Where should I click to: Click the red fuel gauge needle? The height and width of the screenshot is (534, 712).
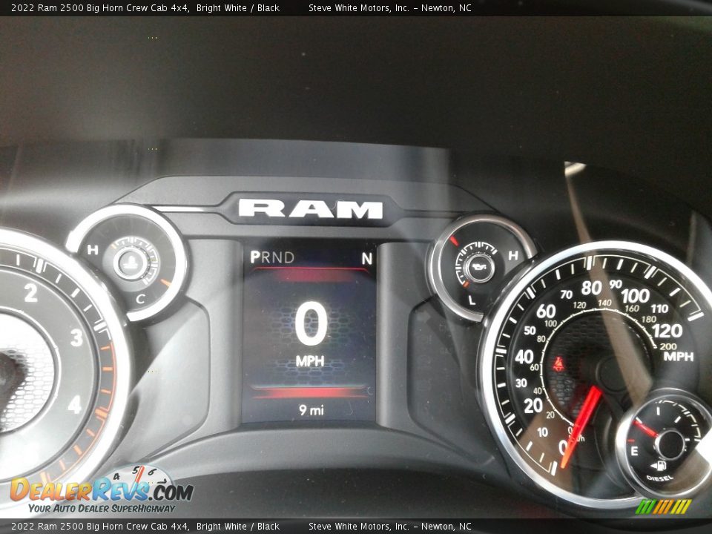[645, 428]
